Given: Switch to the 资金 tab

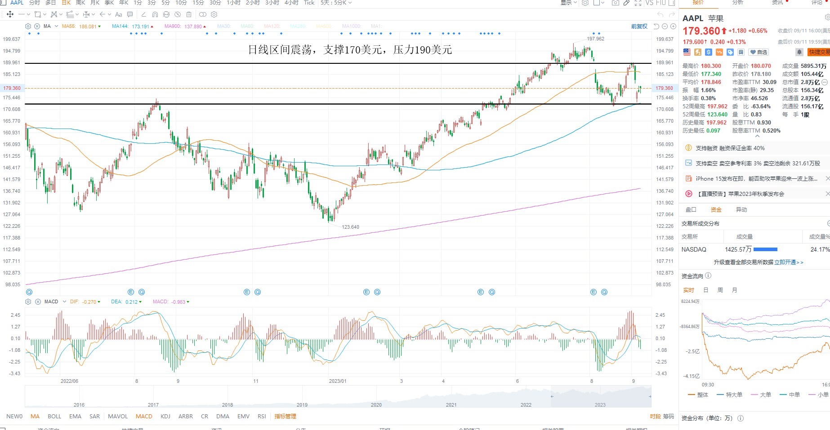Looking at the screenshot, I should [716, 210].
